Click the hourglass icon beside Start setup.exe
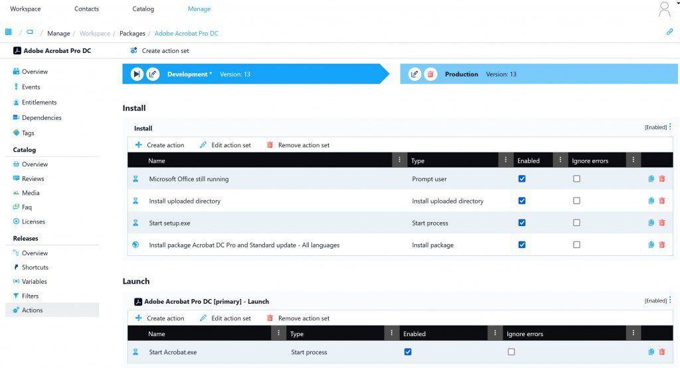Image resolution: width=680 pixels, height=368 pixels. tap(135, 223)
